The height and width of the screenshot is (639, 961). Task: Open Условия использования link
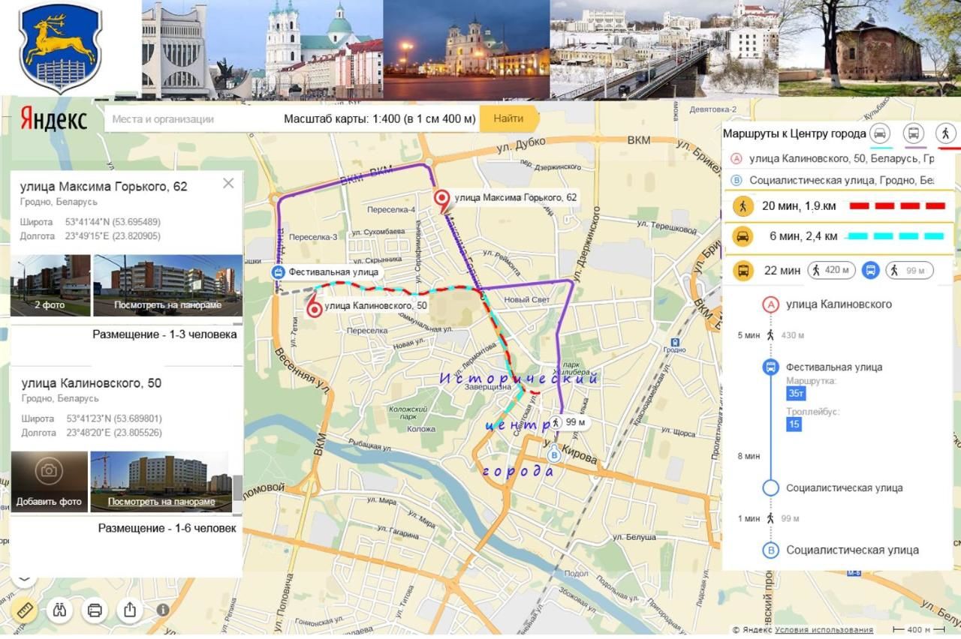pyautogui.click(x=824, y=630)
